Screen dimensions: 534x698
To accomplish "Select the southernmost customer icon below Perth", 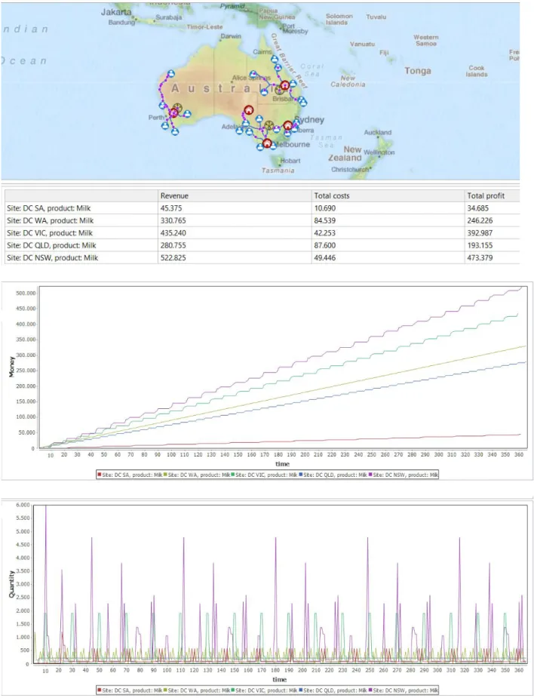I will (175, 132).
